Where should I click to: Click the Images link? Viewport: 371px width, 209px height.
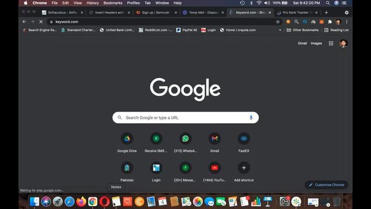(316, 44)
